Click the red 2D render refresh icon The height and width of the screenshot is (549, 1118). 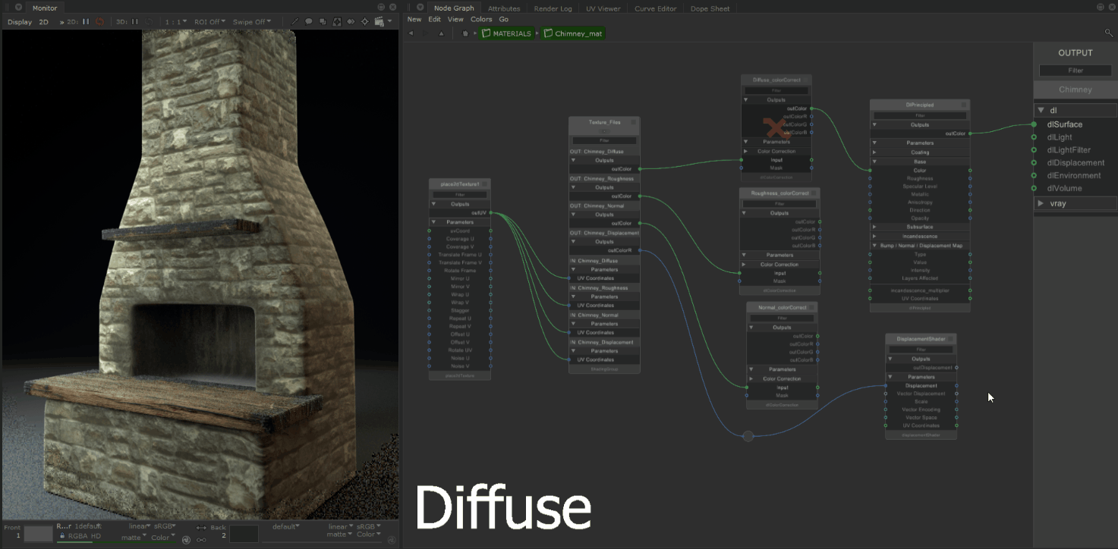tap(100, 22)
